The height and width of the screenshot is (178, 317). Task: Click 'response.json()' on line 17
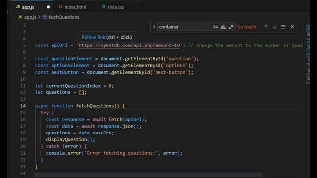118,126
